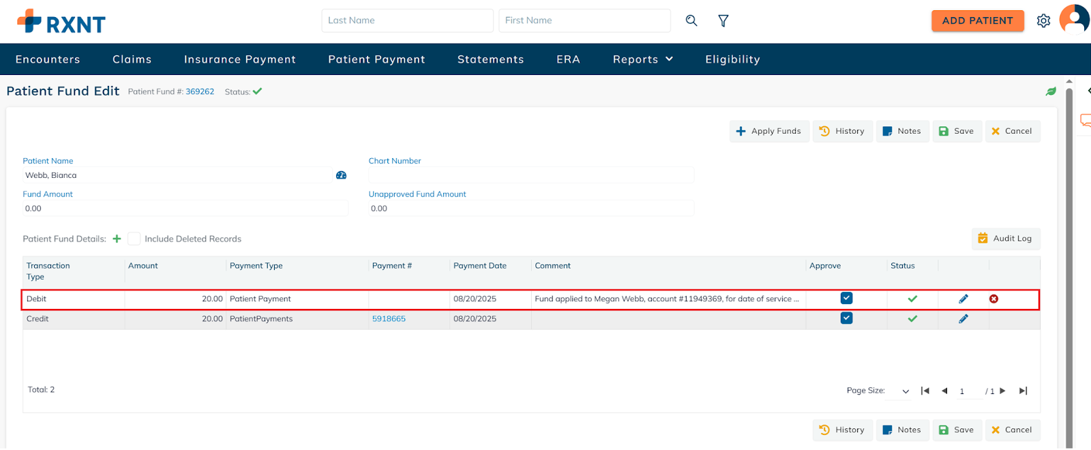Open payment number 5918665 link
This screenshot has width=1091, height=450.
389,318
